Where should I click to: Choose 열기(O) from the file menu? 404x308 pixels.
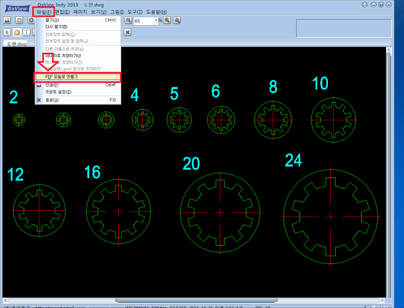click(78, 20)
